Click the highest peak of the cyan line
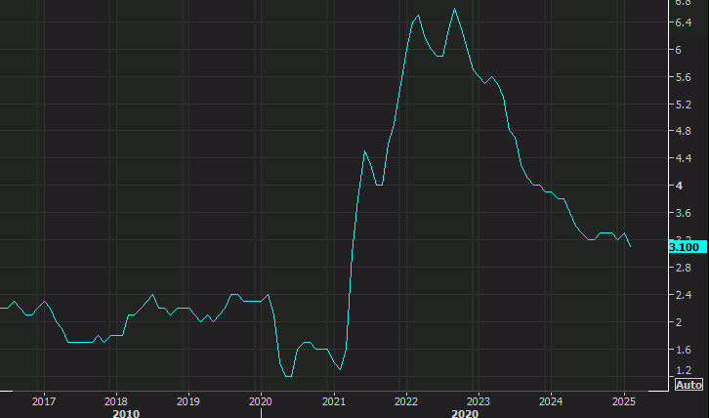Screen dimensions: 709x418 click(x=455, y=9)
